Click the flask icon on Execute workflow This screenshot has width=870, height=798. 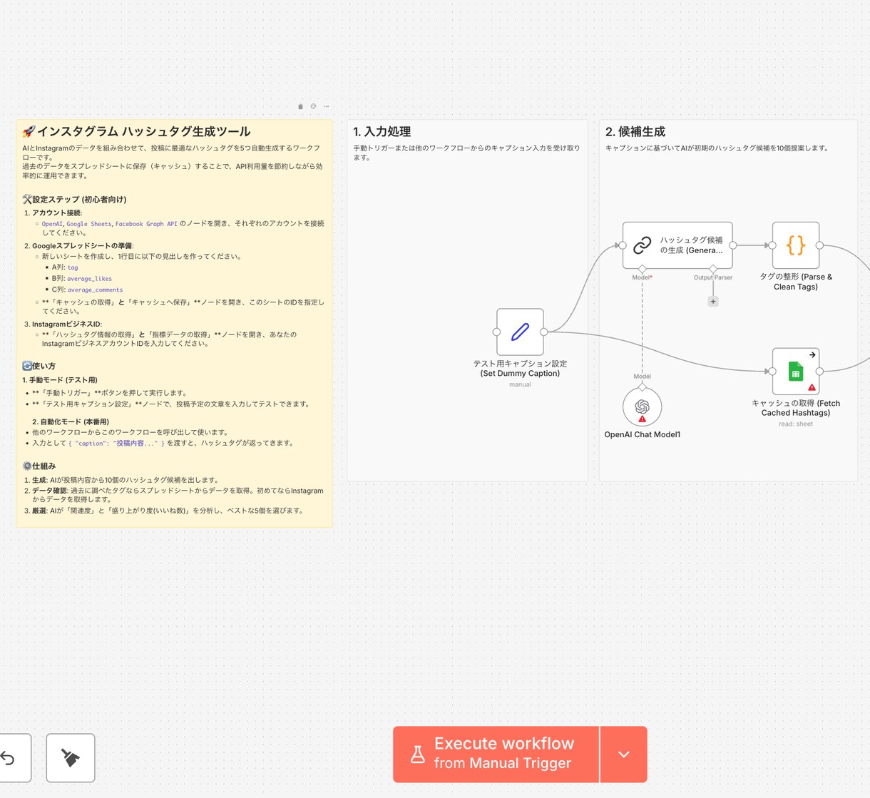coord(418,754)
